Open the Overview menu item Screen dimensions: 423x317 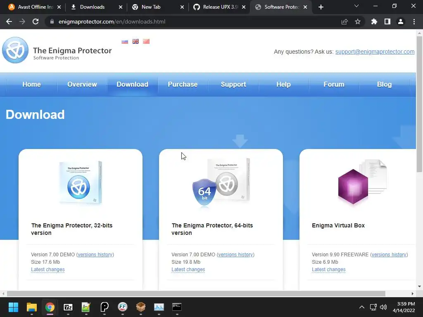point(82,84)
